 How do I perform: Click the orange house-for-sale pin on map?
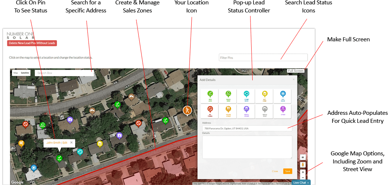[21, 143]
